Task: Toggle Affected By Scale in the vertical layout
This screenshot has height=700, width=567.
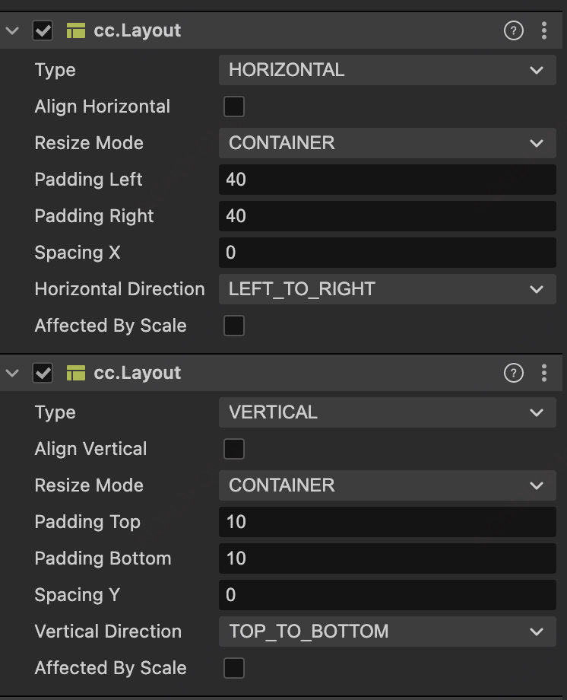Action: pos(234,668)
